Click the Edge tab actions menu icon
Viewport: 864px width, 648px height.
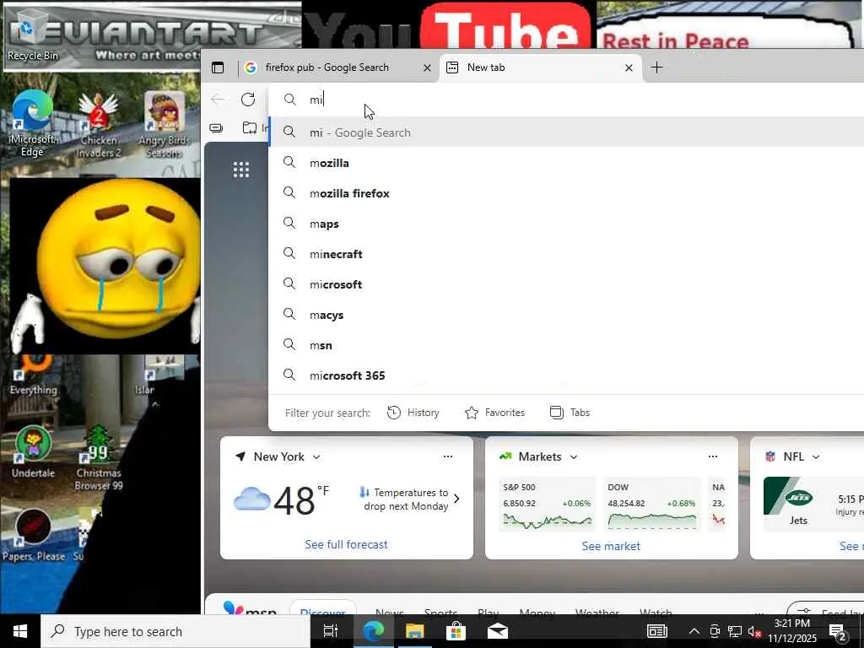click(218, 67)
